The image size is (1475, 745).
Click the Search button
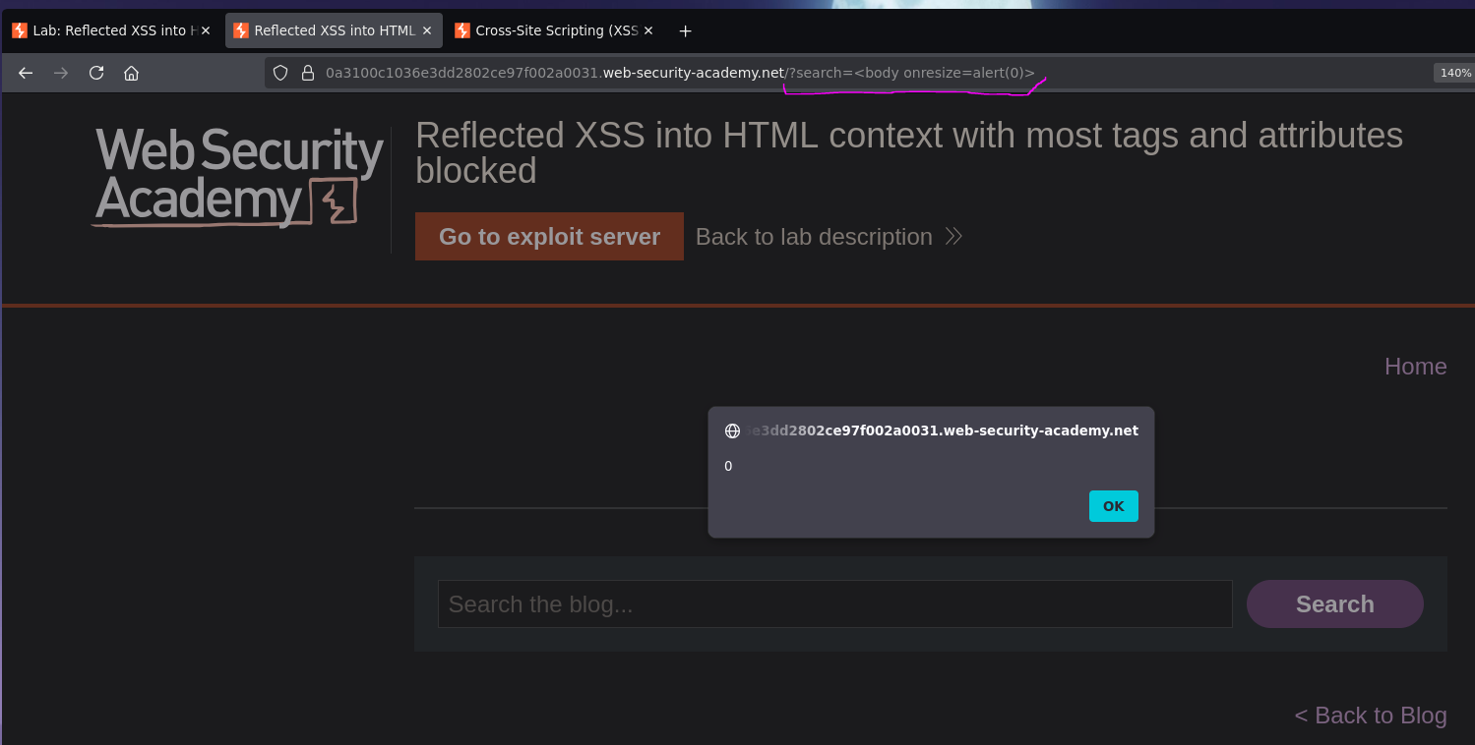(1334, 603)
